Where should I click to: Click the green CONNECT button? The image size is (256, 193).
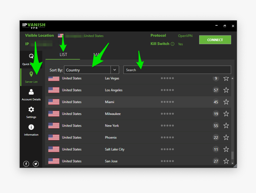click(215, 40)
